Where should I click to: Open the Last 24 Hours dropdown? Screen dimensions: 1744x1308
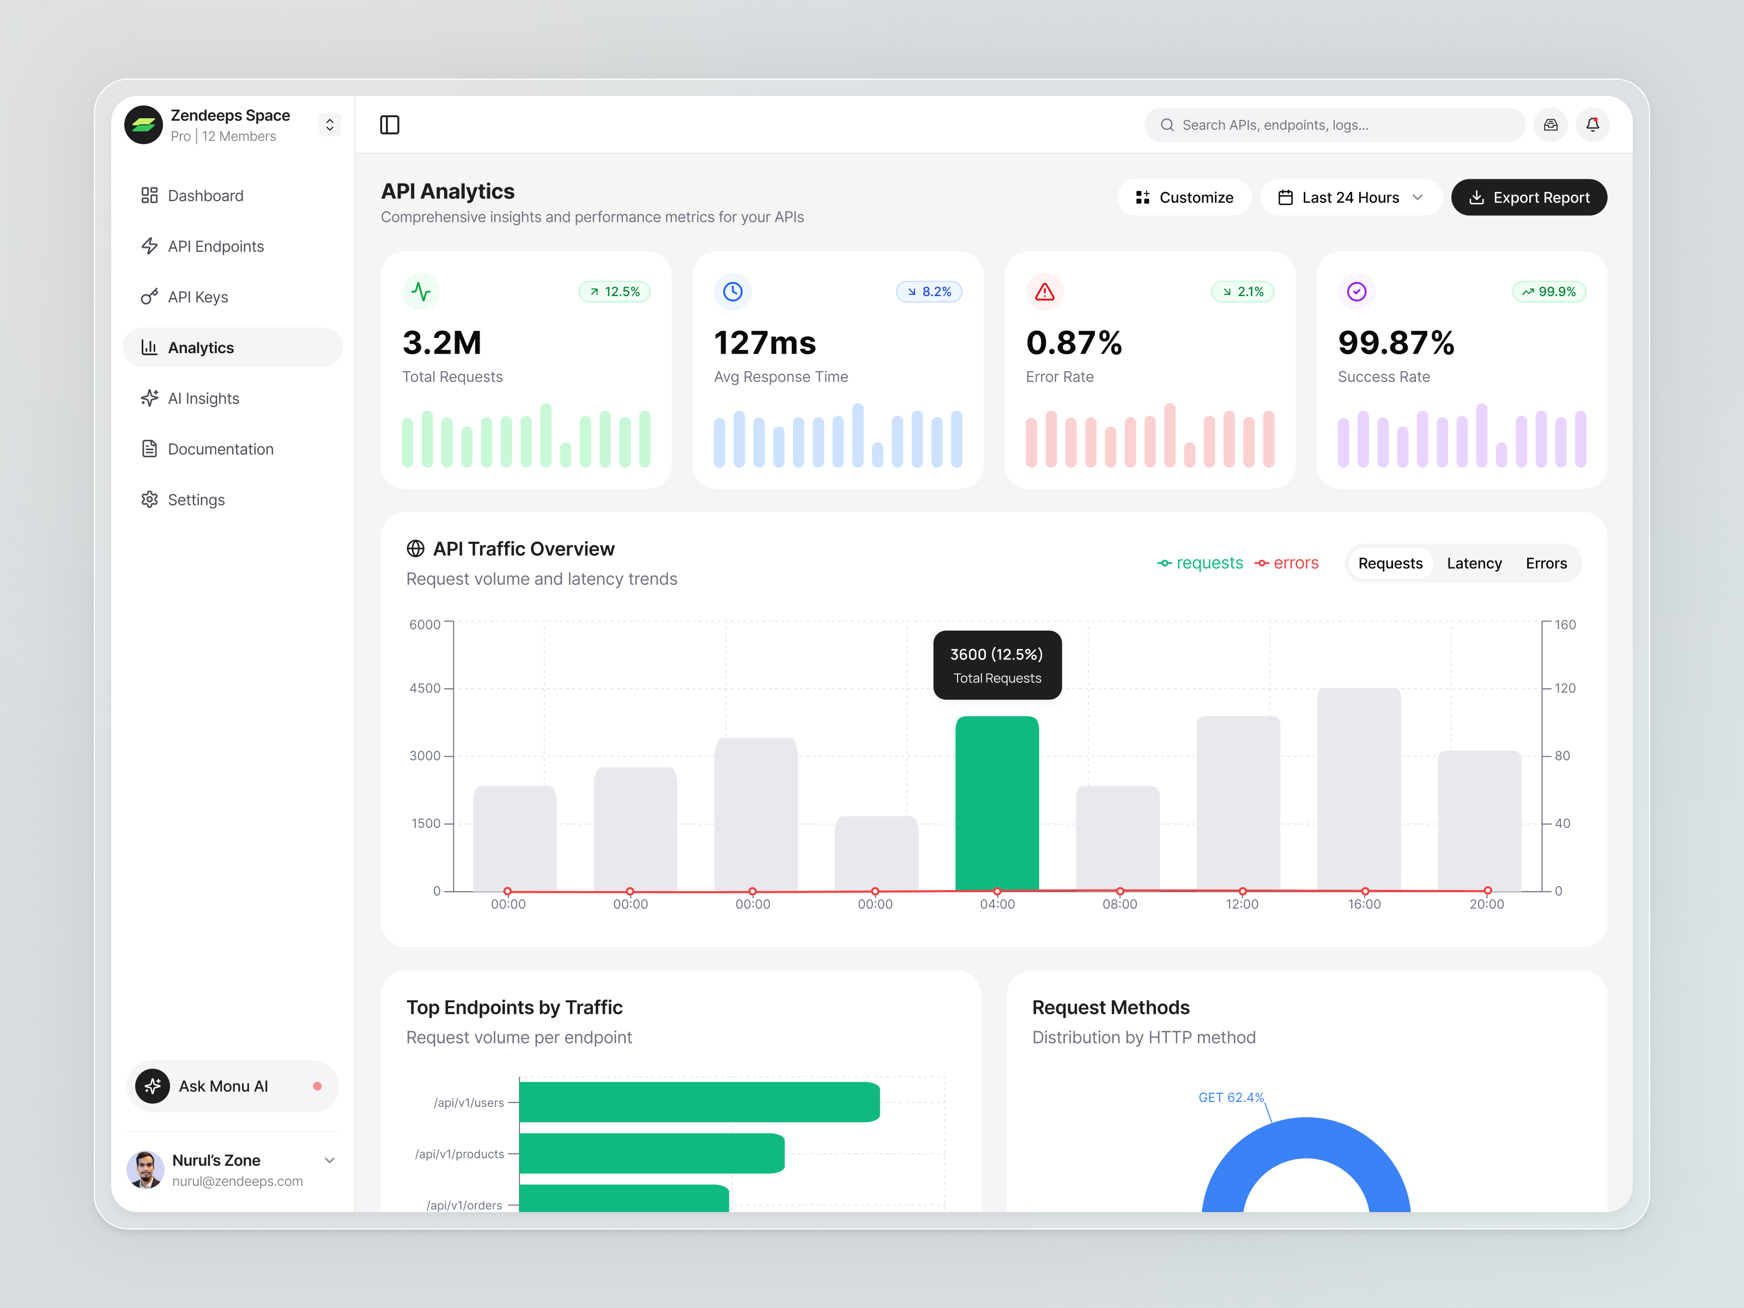tap(1351, 197)
